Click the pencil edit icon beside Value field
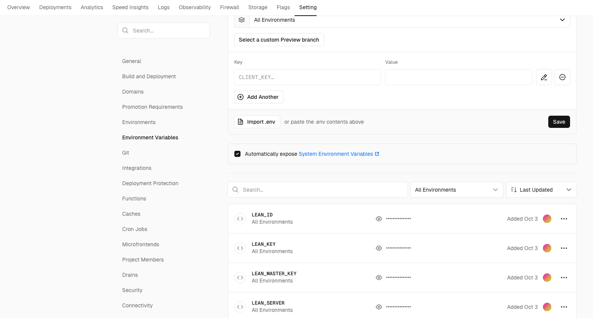593x318 pixels. point(544,77)
